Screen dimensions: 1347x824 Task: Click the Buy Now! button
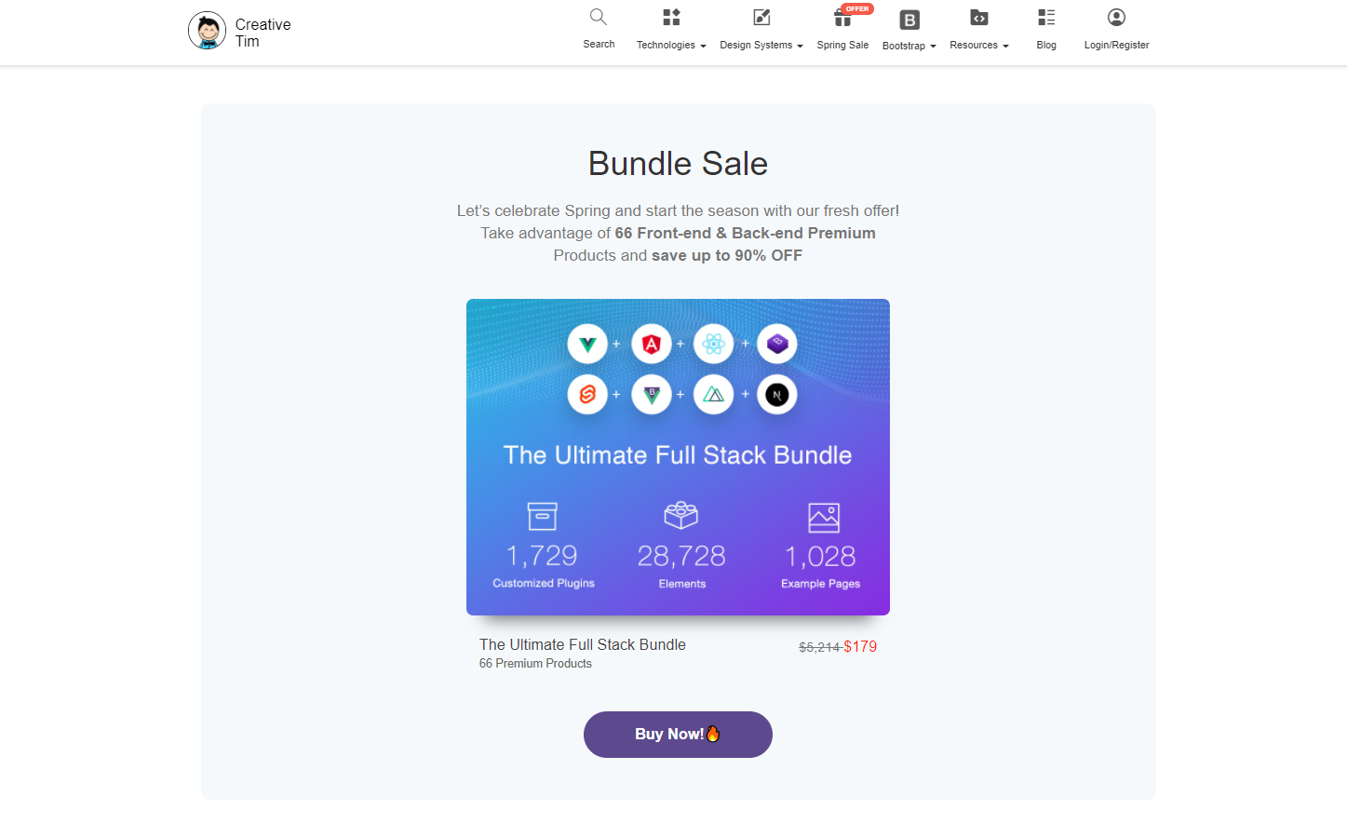pos(678,735)
